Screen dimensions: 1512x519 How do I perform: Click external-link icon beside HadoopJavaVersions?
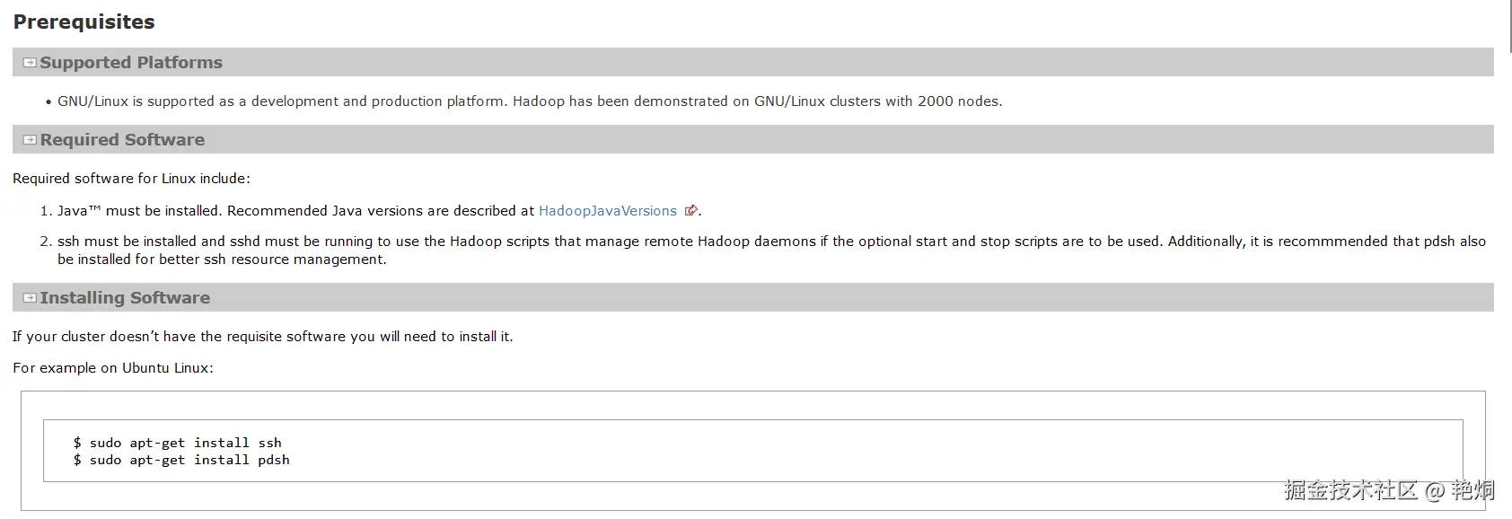pyautogui.click(x=690, y=211)
